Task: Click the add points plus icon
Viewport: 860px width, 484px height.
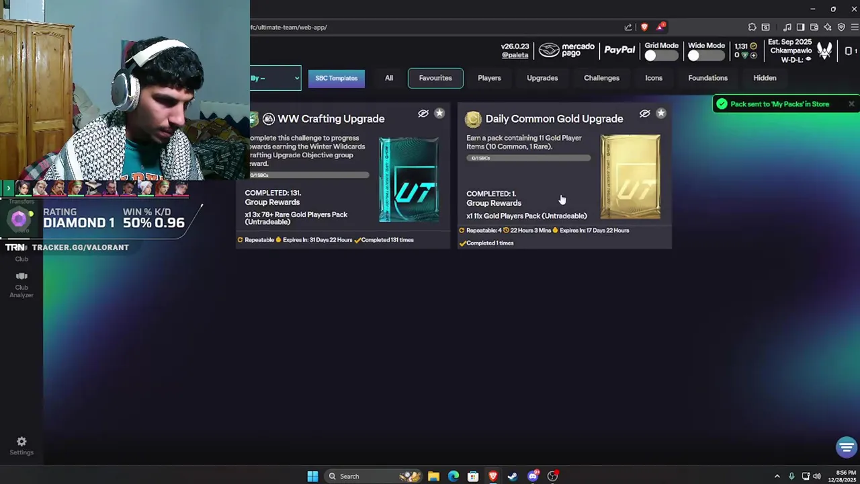Action: pyautogui.click(x=753, y=55)
